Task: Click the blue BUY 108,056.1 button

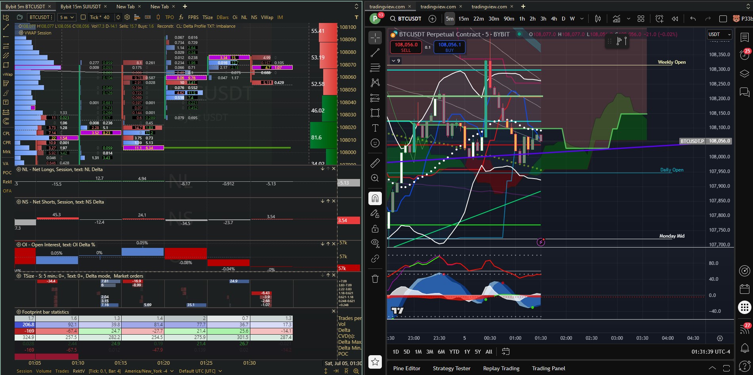Action: pyautogui.click(x=450, y=47)
